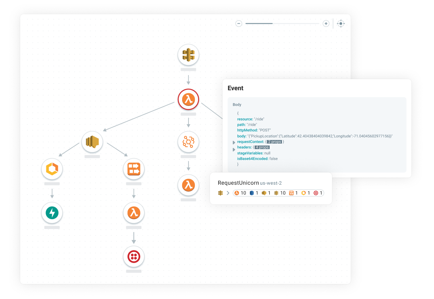Select the Lambda node above Twilio
The height and width of the screenshot is (299, 434).
coord(134,213)
